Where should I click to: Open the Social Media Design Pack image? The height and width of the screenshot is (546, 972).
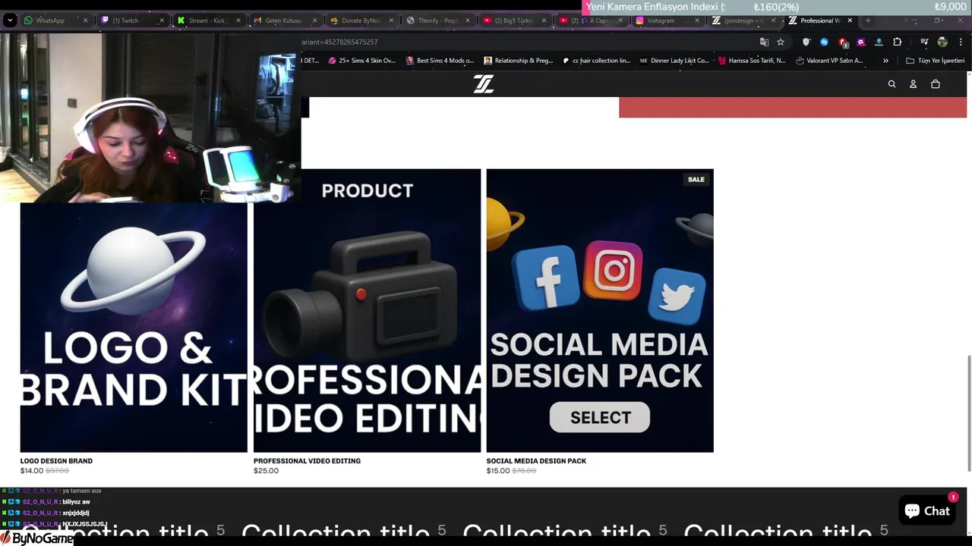[x=600, y=310]
